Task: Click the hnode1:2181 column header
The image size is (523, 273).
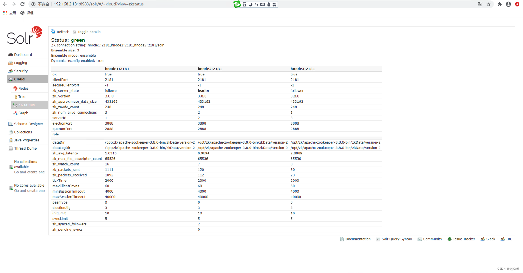Action: pos(117,69)
